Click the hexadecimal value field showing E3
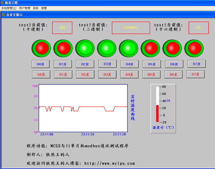 point(199,28)
